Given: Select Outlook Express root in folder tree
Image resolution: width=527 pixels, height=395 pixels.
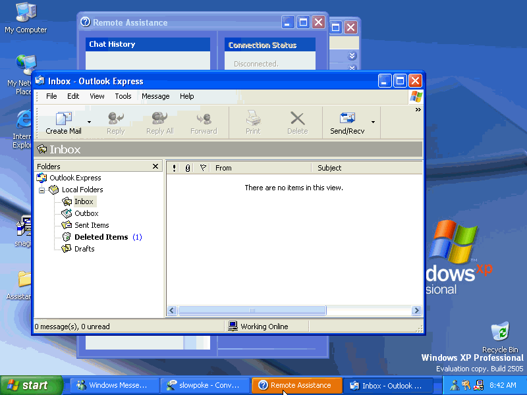Looking at the screenshot, I should pos(75,178).
